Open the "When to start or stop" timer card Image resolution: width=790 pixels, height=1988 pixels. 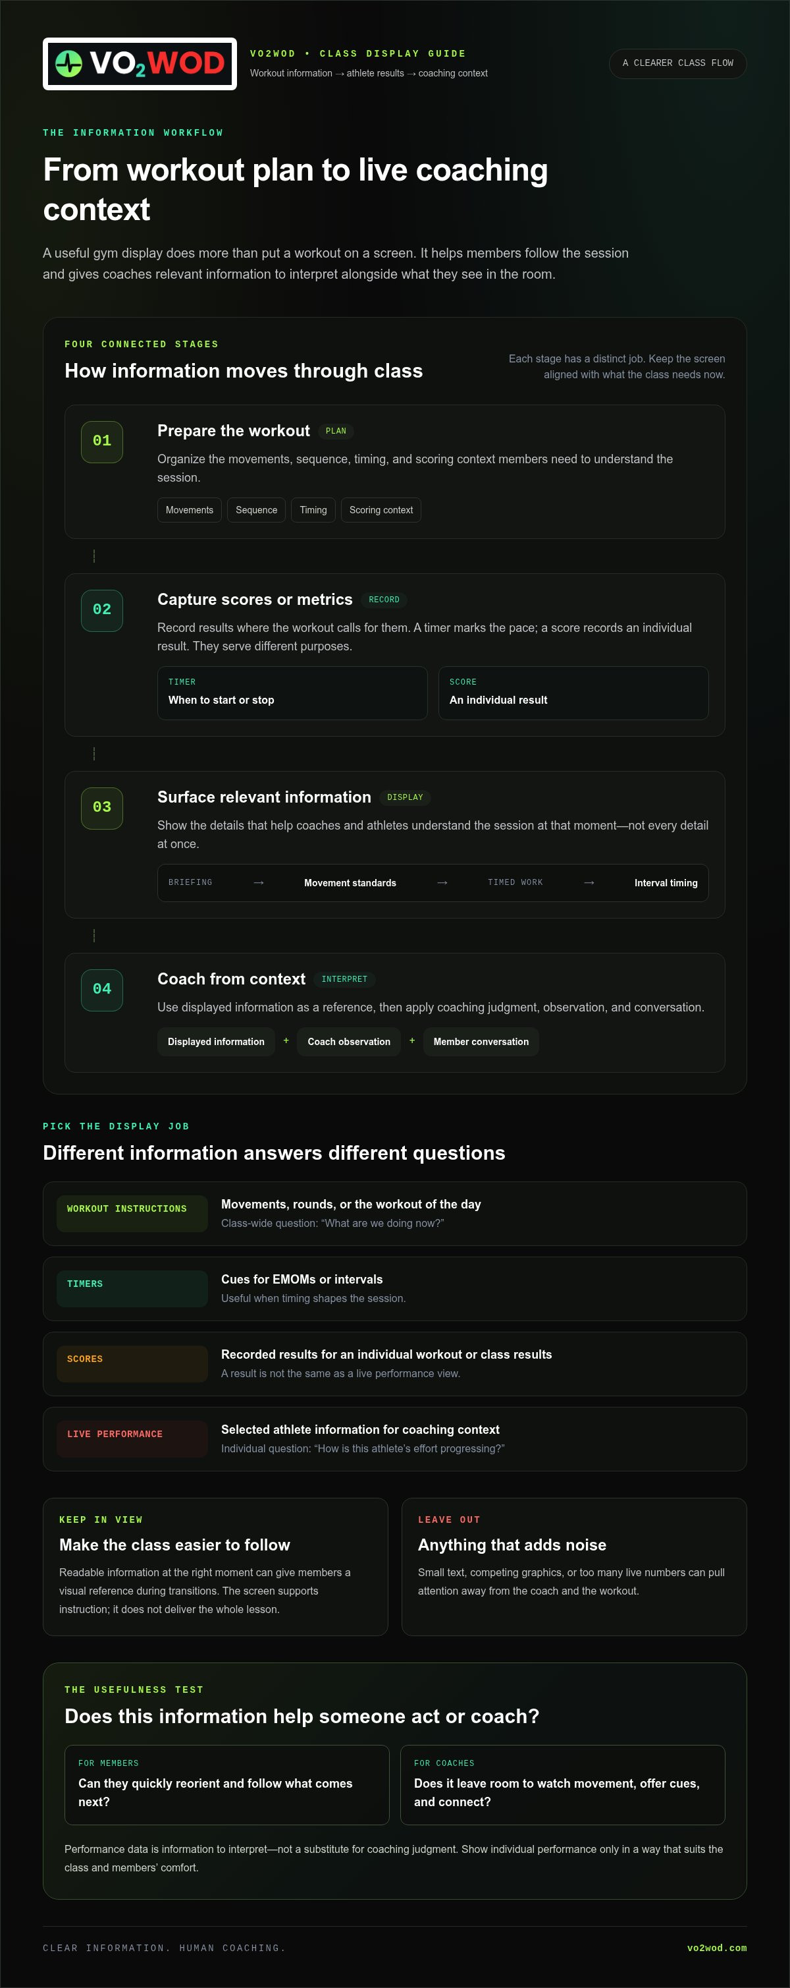(292, 693)
